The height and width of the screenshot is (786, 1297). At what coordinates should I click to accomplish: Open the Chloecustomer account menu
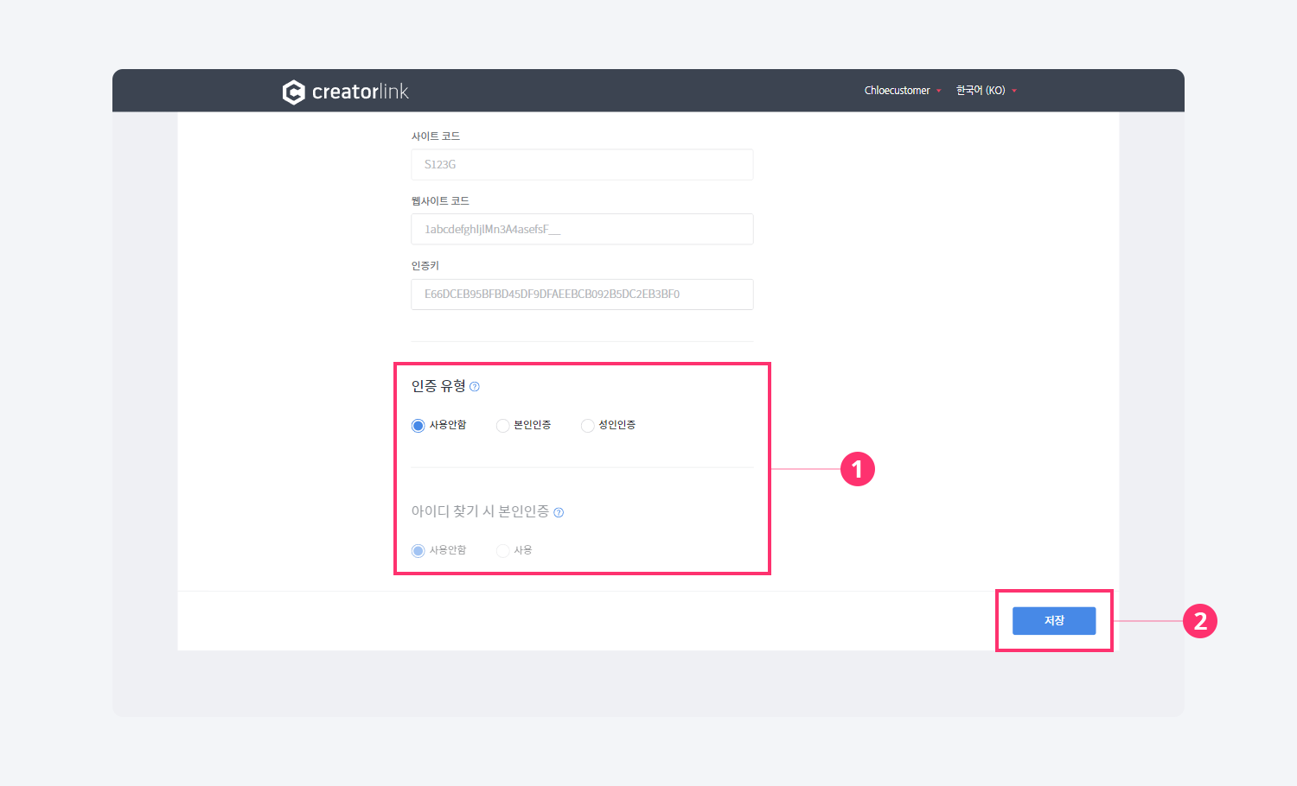point(897,91)
